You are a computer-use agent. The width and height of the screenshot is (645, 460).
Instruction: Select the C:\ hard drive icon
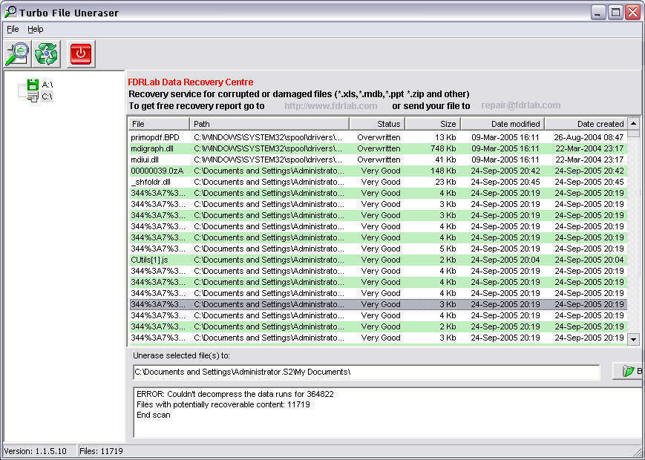coord(33,96)
